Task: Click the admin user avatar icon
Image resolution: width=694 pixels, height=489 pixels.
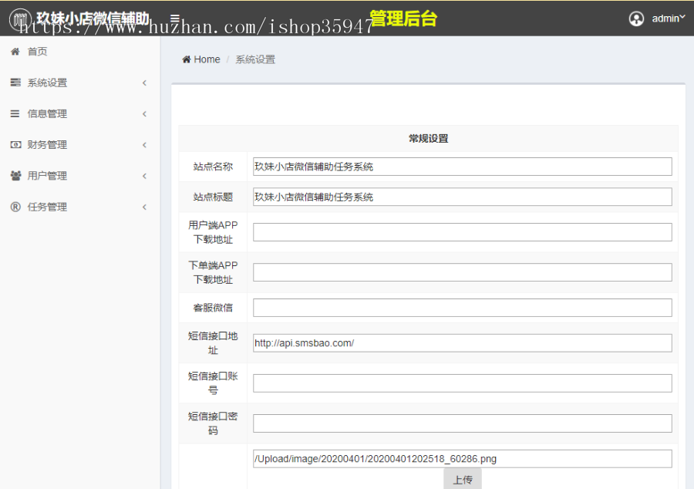Action: click(x=636, y=19)
